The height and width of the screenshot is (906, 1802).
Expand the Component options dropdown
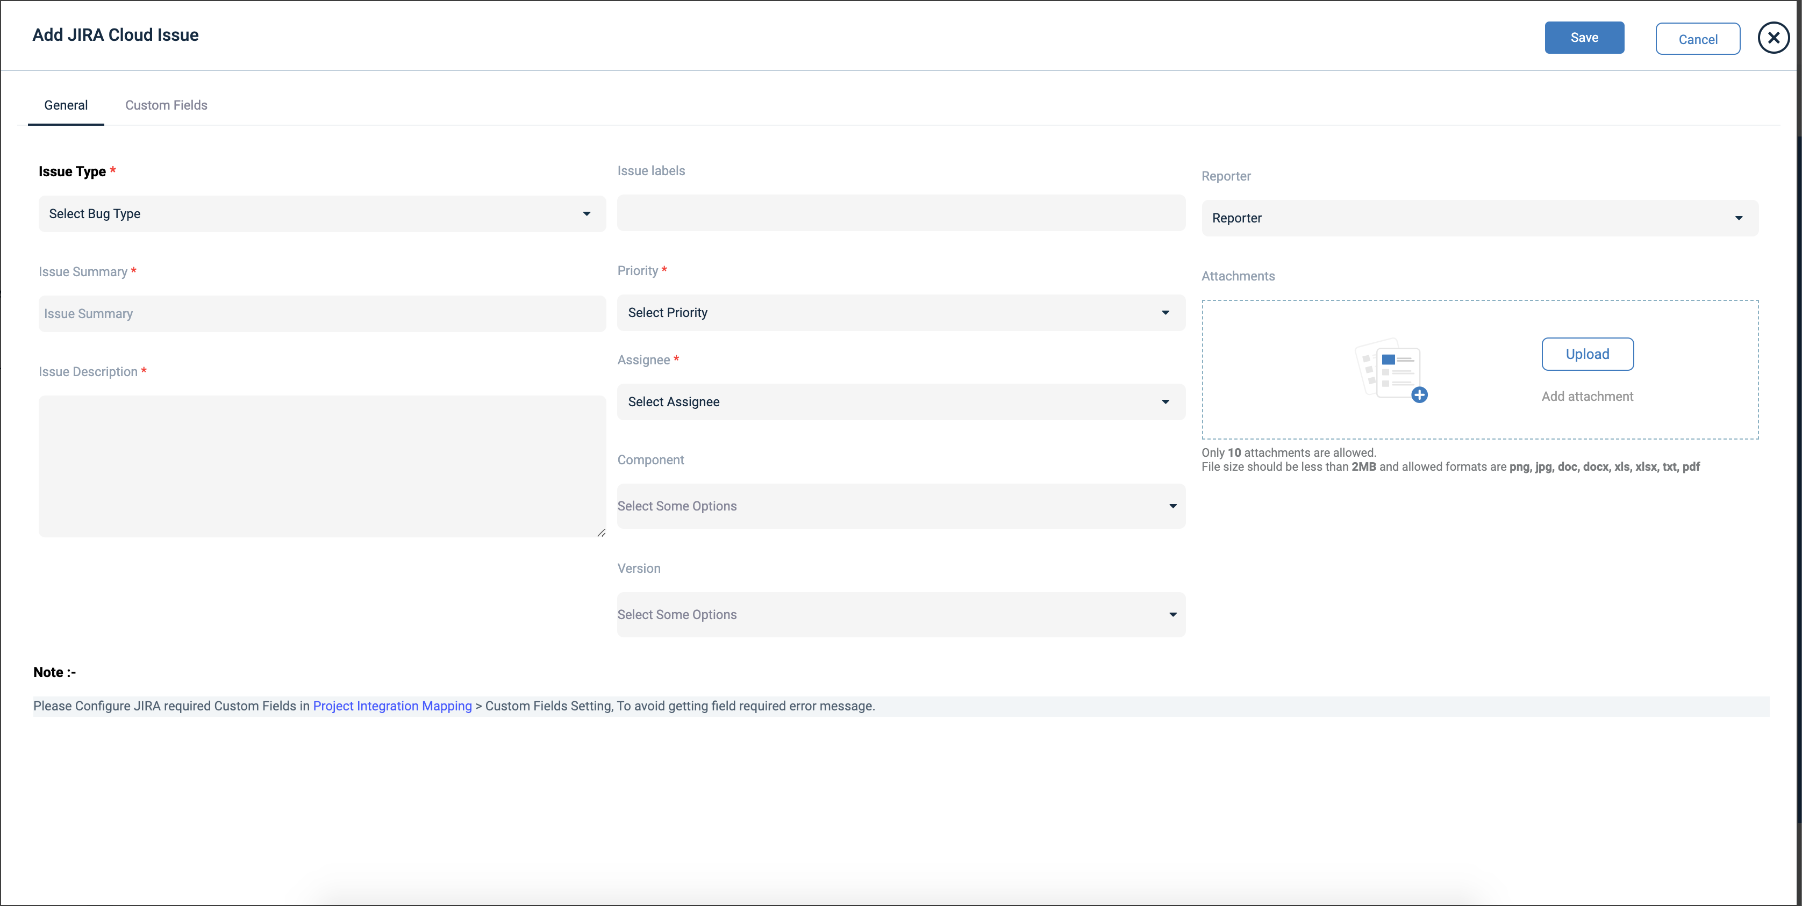[x=901, y=506]
